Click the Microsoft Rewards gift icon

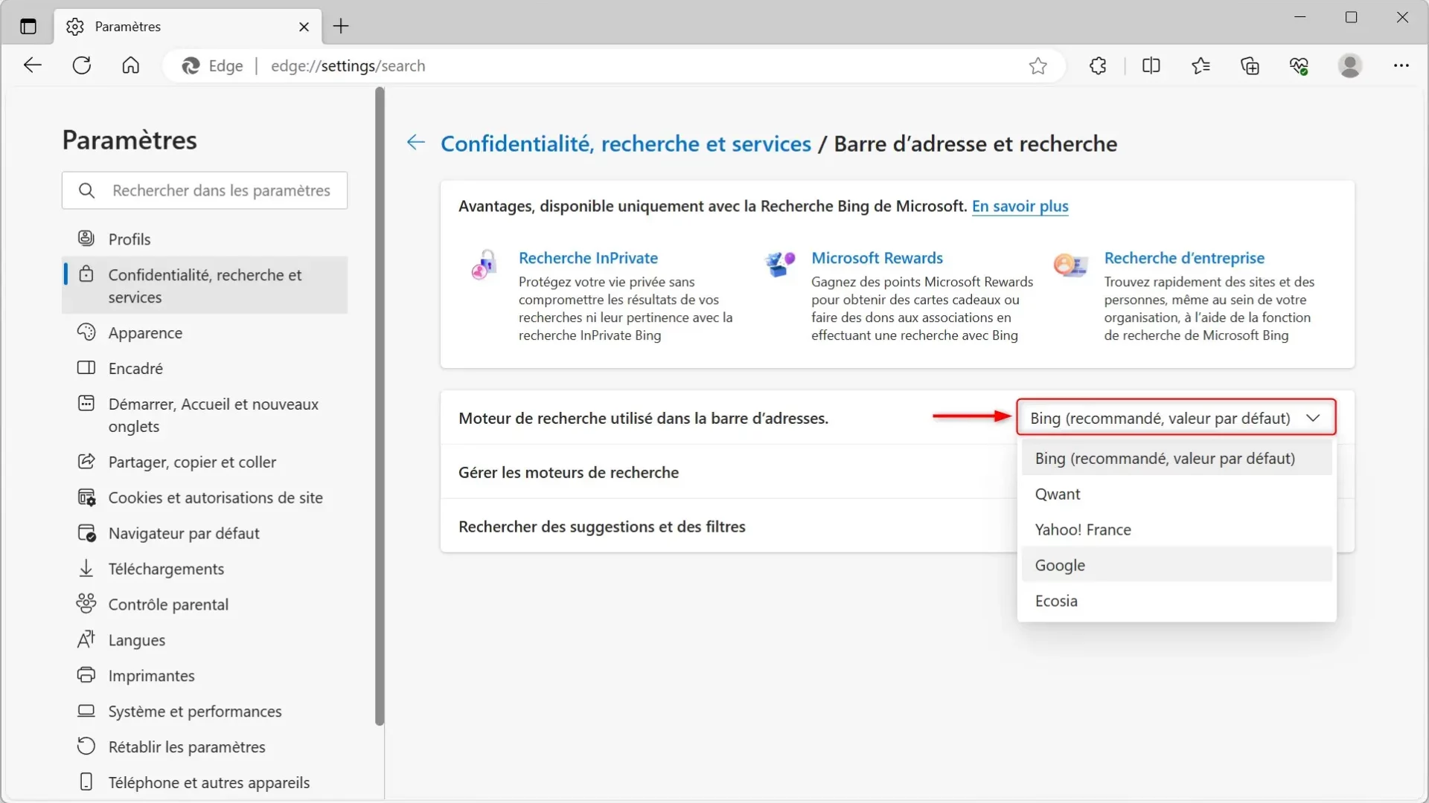[x=780, y=263]
